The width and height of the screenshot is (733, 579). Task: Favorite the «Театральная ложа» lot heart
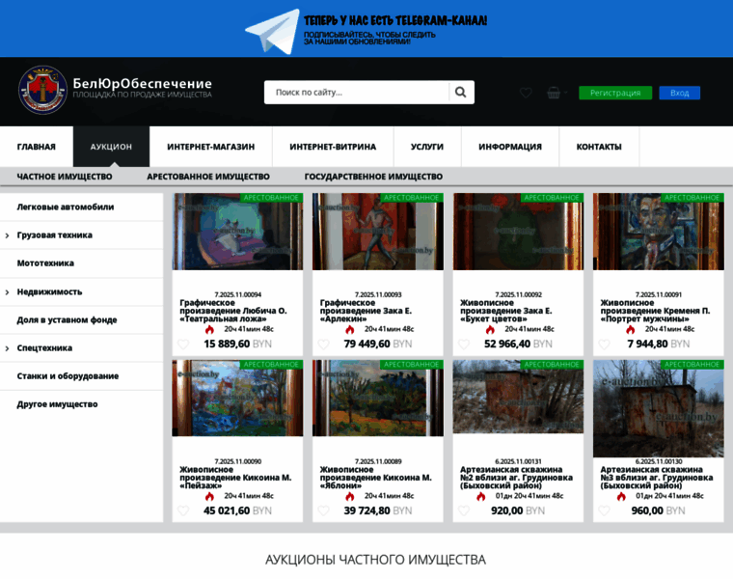[x=183, y=345]
